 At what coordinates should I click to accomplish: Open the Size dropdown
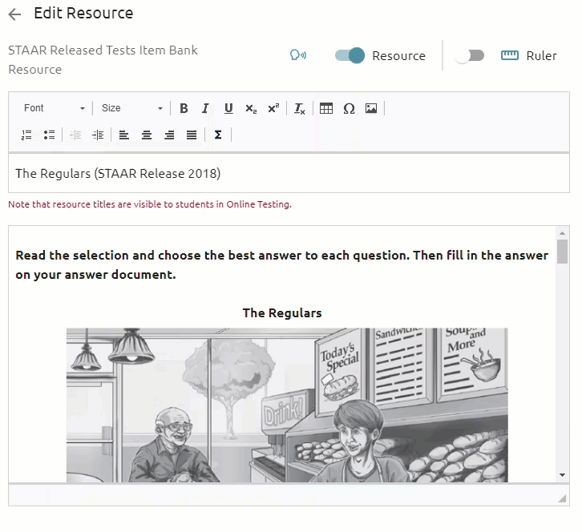[x=131, y=108]
